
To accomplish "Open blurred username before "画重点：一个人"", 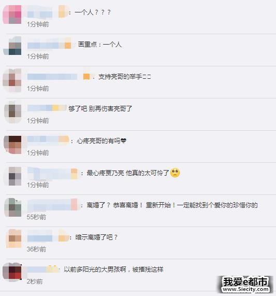I will pos(49,45).
